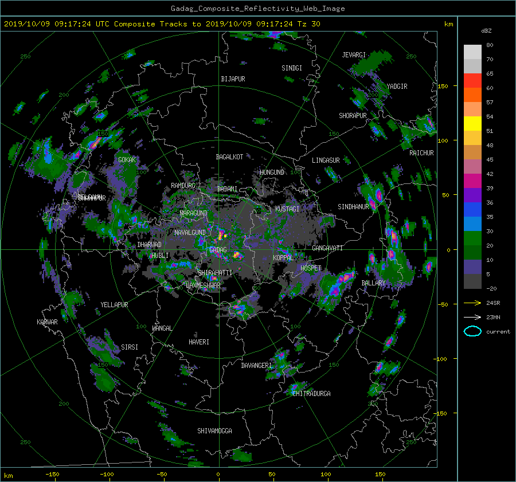Click the GOKAK city label

tap(127, 160)
